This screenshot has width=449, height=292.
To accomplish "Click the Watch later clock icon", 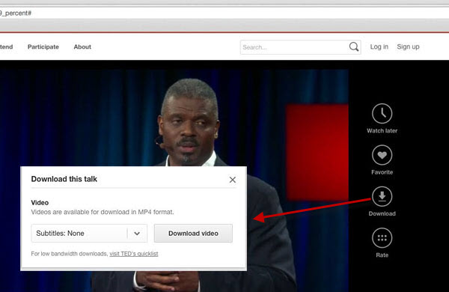I will 382,114.
